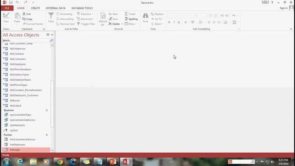Click the Format Painter brush
The image size is (295, 166).
[x=33, y=24]
